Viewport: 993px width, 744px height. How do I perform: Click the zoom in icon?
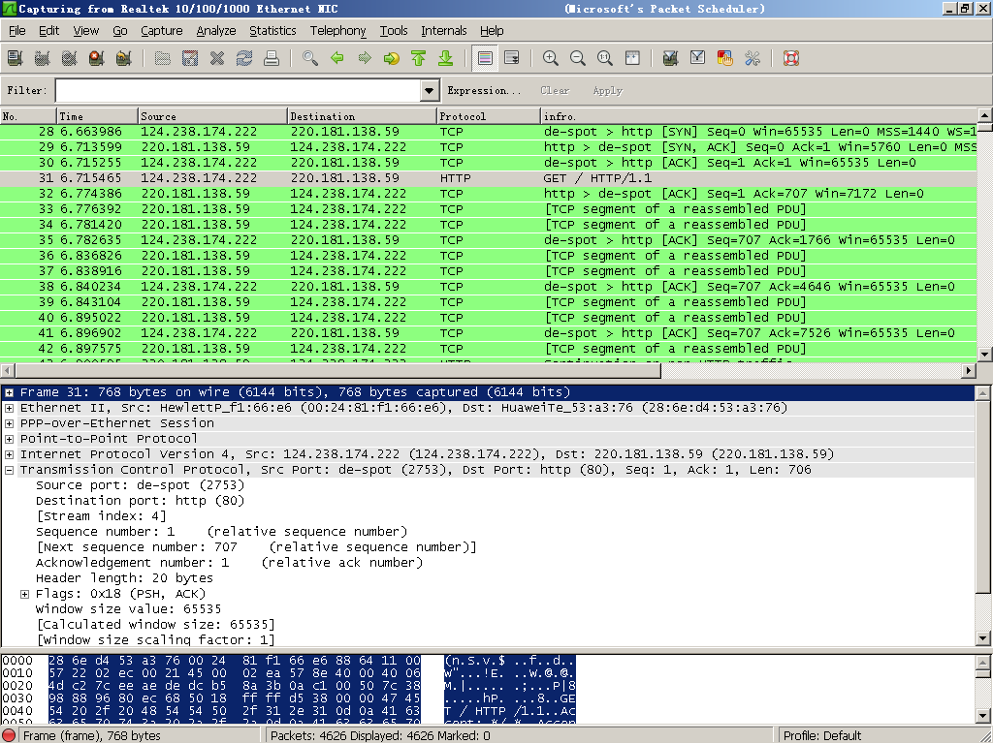pos(551,58)
